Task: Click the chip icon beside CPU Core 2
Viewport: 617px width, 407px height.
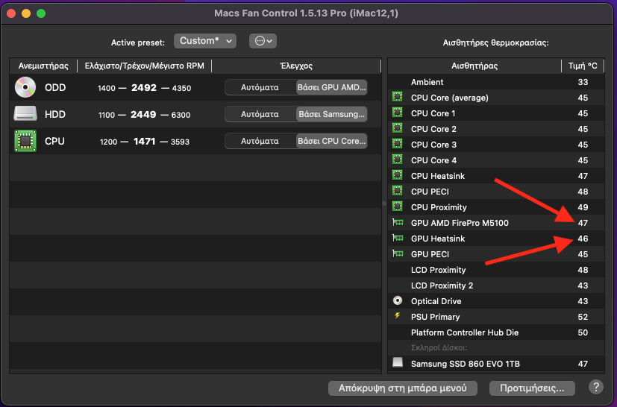Action: (x=398, y=129)
